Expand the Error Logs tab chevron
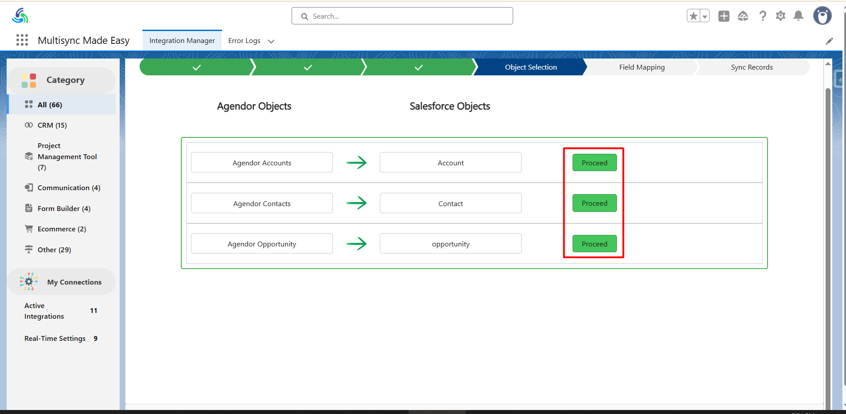 coord(271,41)
